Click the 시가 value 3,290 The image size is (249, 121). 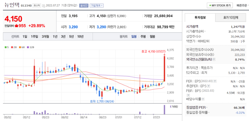73,27
